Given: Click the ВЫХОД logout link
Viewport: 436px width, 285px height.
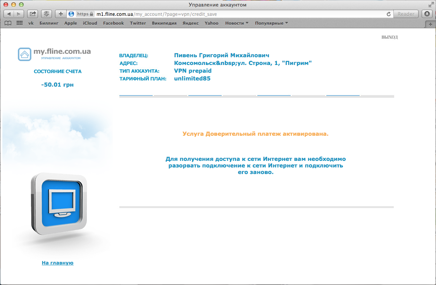Looking at the screenshot, I should [x=389, y=37].
